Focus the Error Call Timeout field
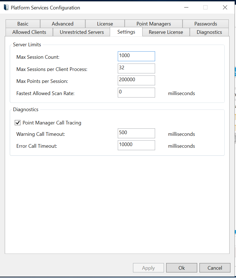Image resolution: width=236 pixels, height=278 pixels. pyautogui.click(x=136, y=145)
